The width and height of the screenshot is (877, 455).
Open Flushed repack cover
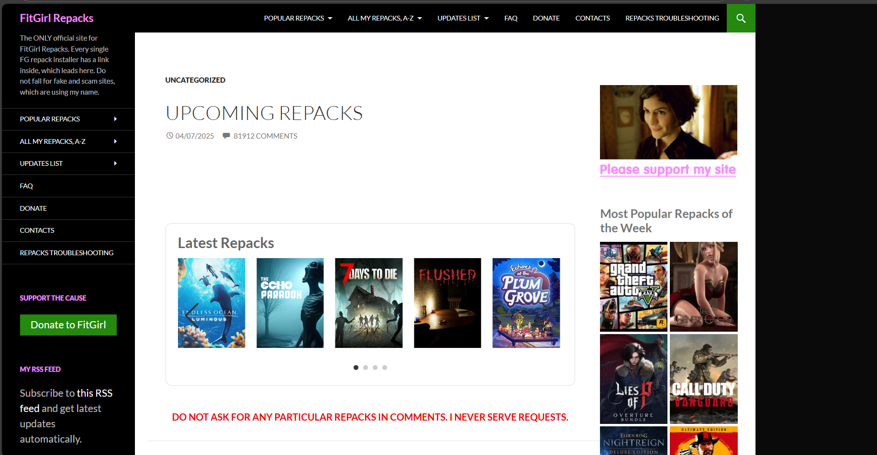(x=447, y=303)
